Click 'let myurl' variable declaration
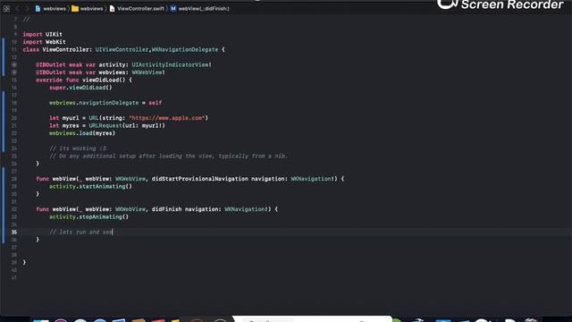Image resolution: width=572 pixels, height=322 pixels. click(63, 118)
